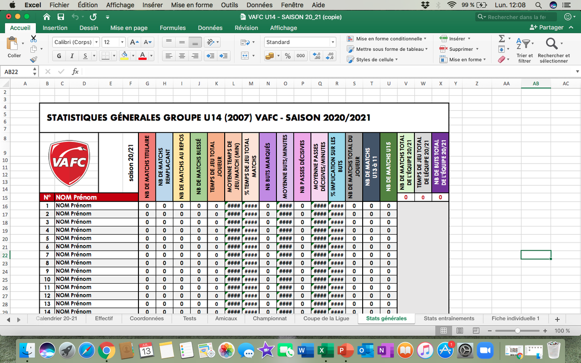Toggle center horizontal alignment
Image resolution: width=581 pixels, height=363 pixels.
click(182, 56)
